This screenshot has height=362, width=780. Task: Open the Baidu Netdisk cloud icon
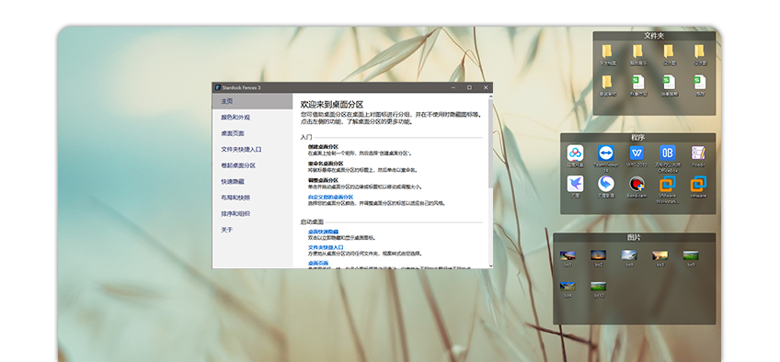(576, 153)
